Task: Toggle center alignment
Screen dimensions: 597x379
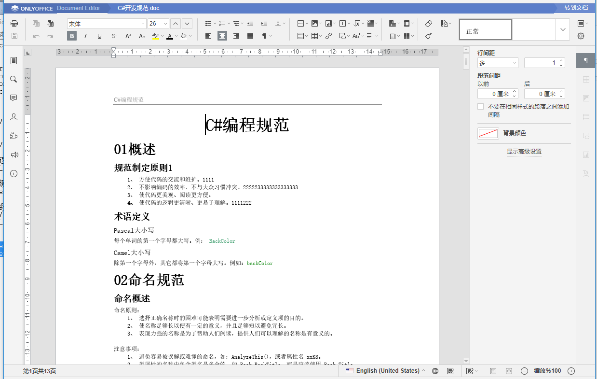Action: coord(222,36)
